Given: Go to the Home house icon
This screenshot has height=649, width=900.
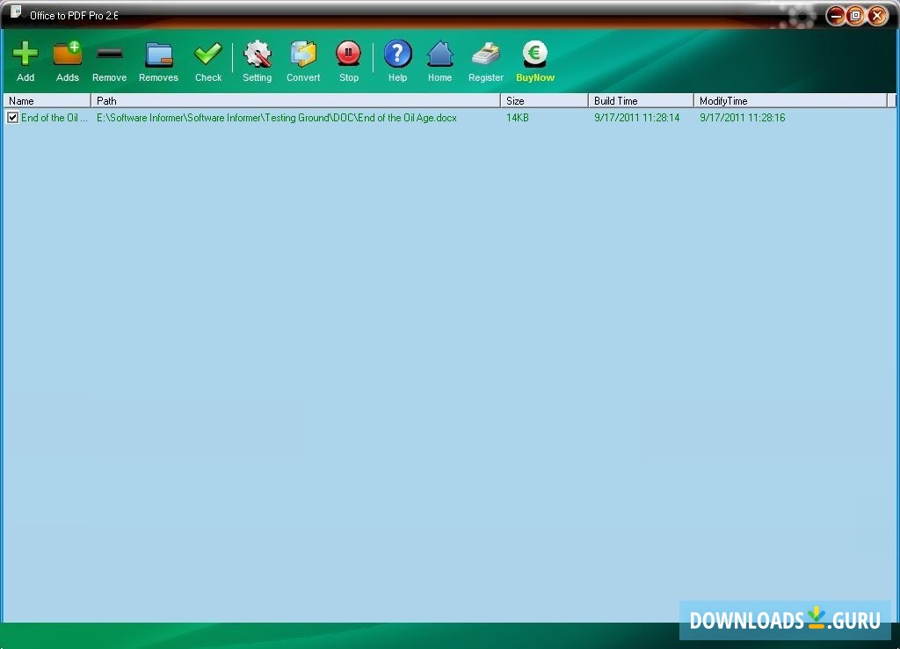Looking at the screenshot, I should click(439, 54).
